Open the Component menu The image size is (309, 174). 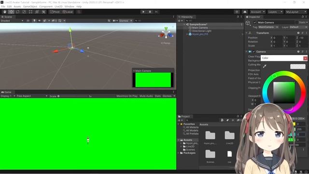coord(46,6)
